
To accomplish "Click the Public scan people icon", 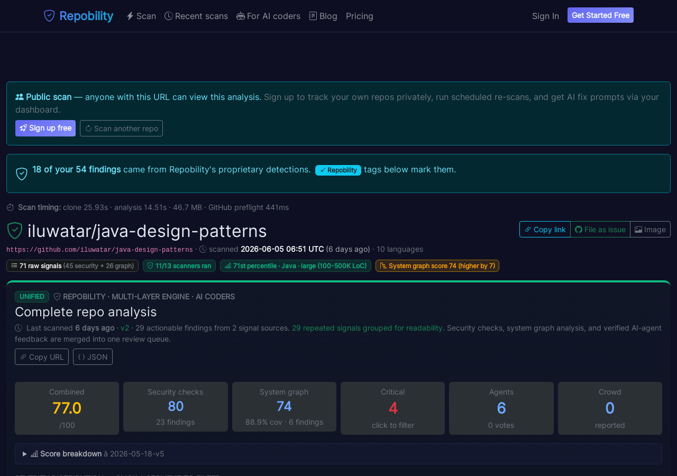I will pyautogui.click(x=20, y=97).
